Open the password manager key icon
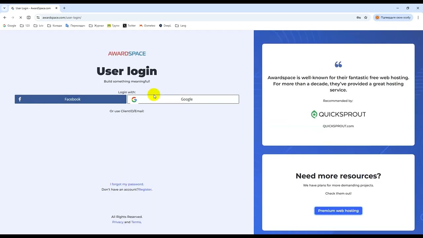423x238 pixels. 359,18
